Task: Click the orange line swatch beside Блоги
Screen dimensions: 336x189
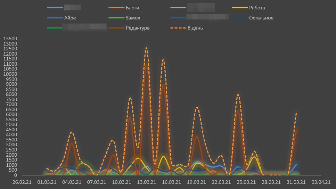Action: [116, 8]
